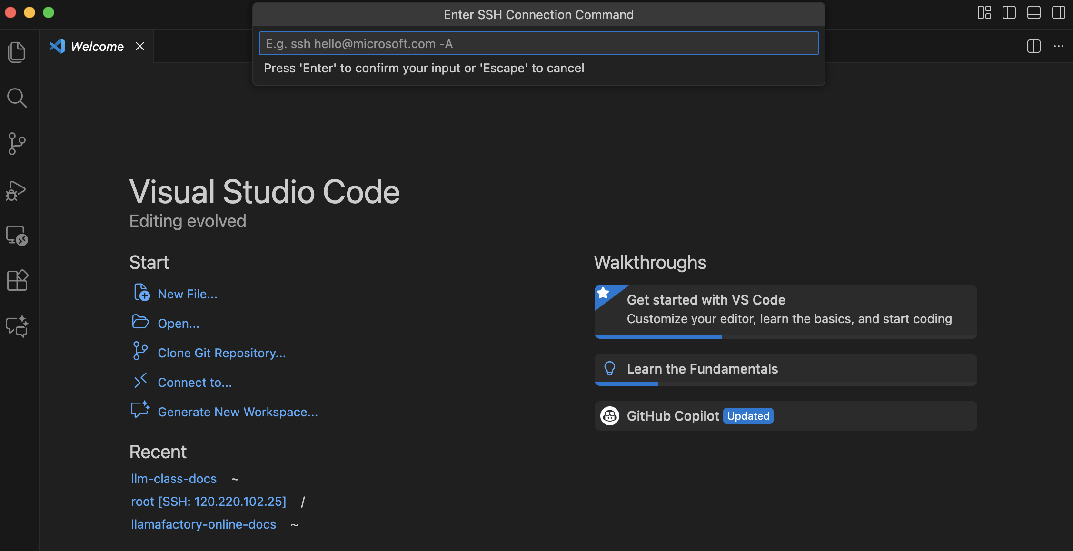Viewport: 1073px width, 551px height.
Task: Open the Run and Debug view icon
Action: click(x=17, y=190)
